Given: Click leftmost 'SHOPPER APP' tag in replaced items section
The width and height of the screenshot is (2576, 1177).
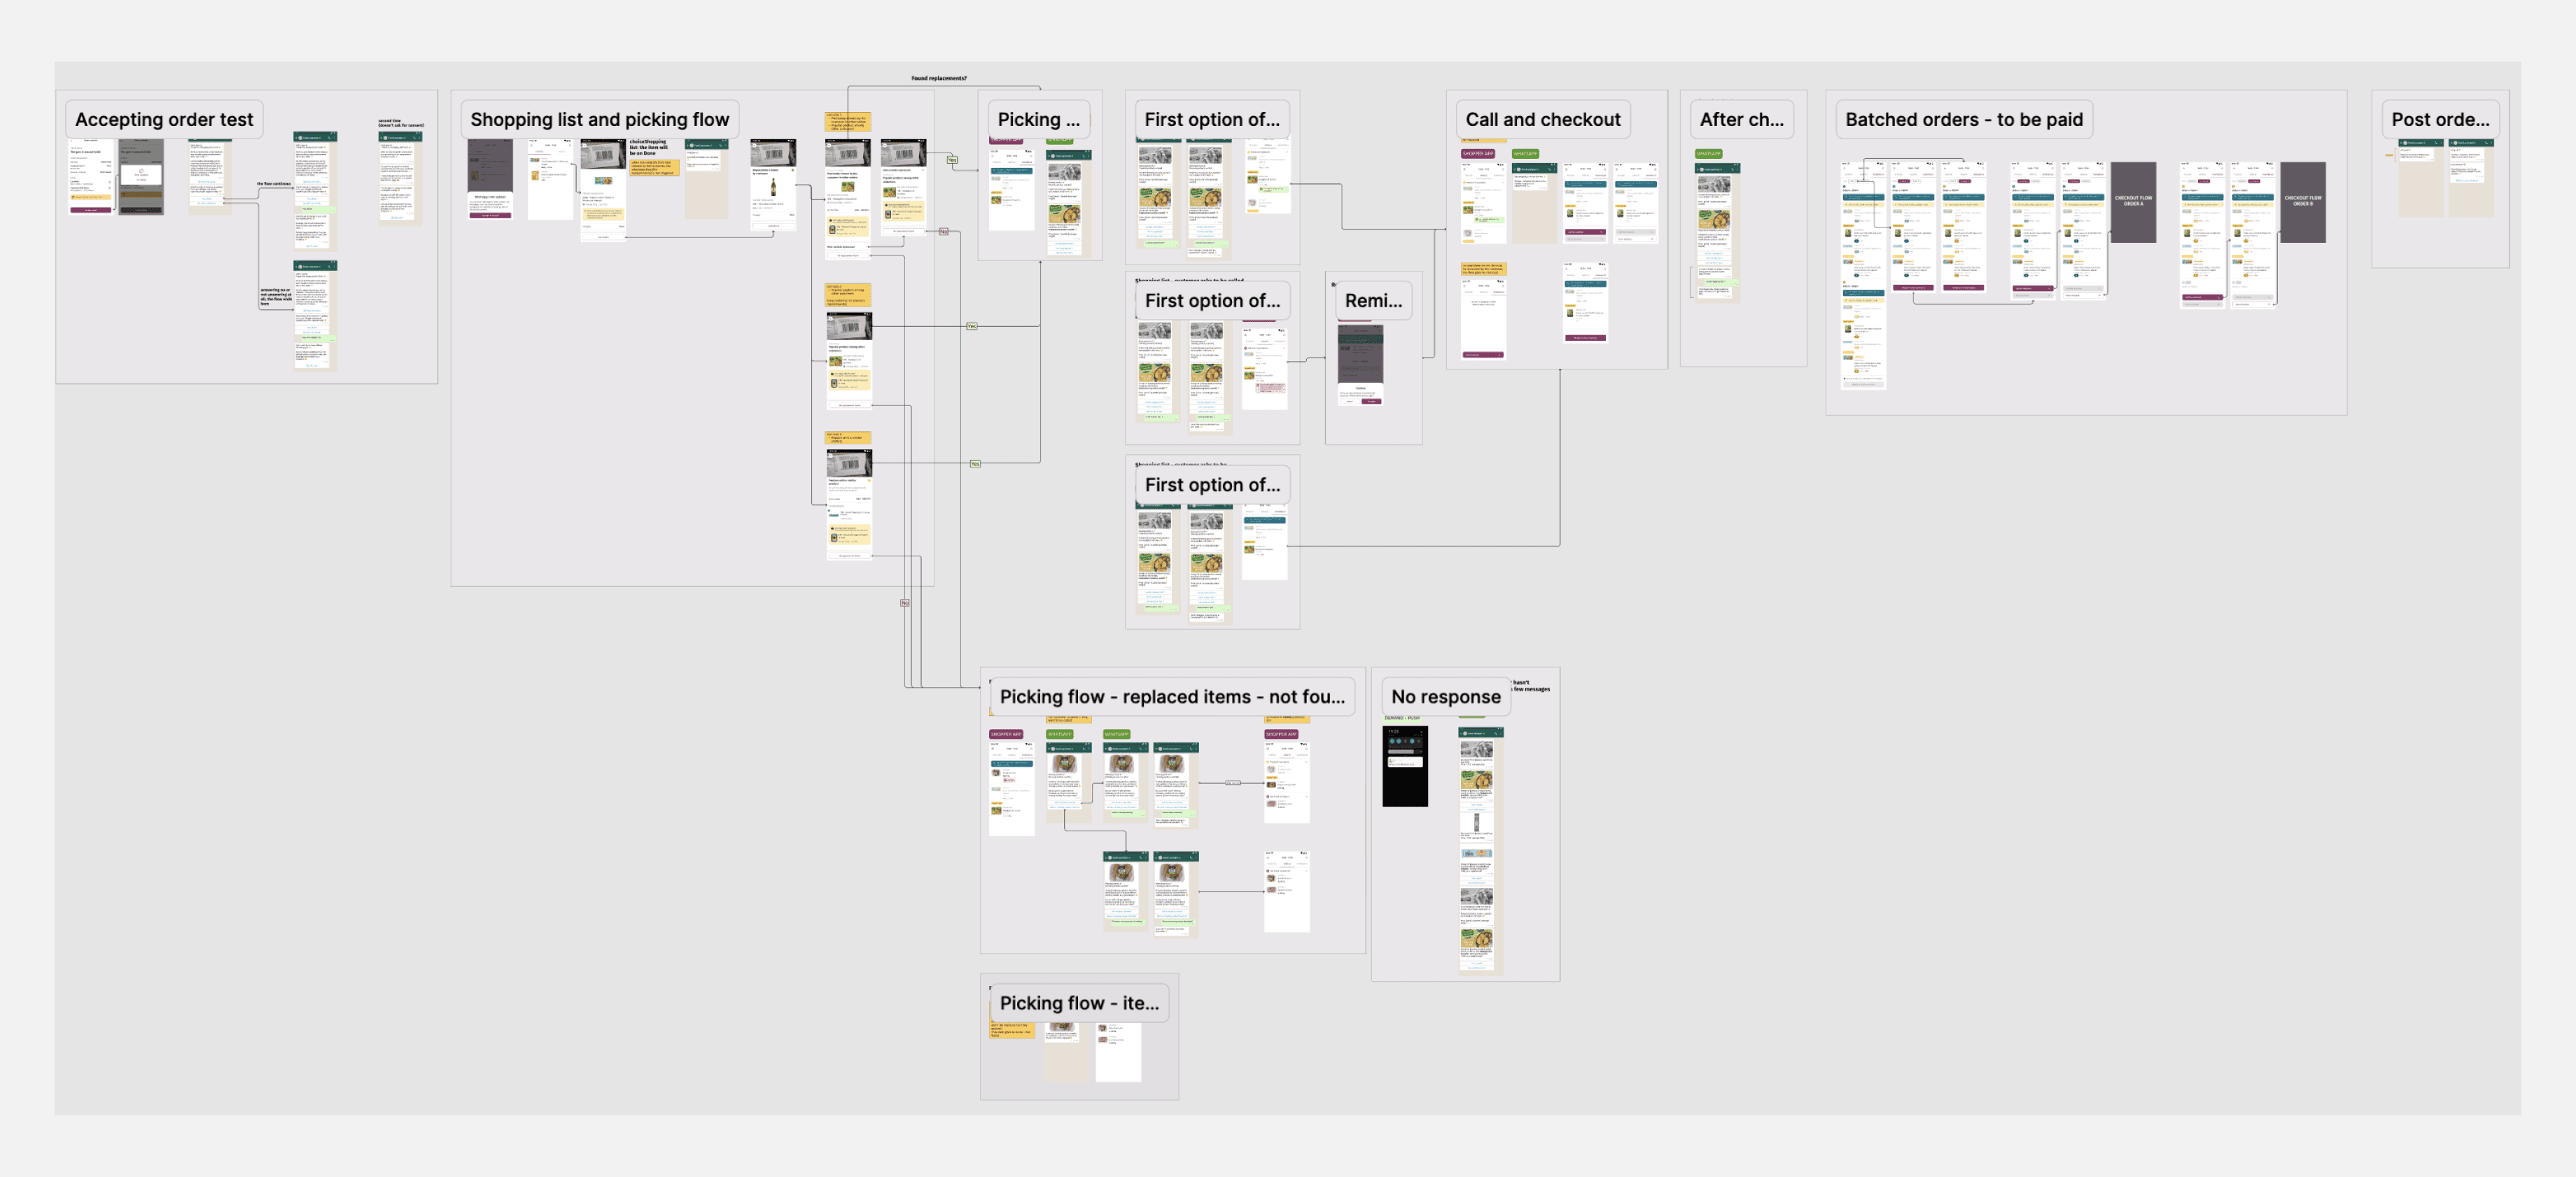Looking at the screenshot, I should tap(1005, 734).
